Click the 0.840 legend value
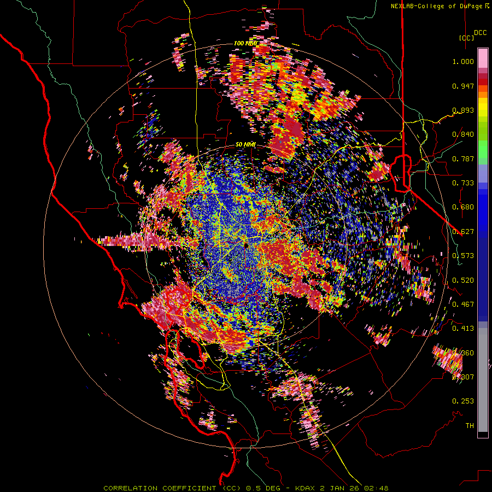Image resolution: width=492 pixels, height=492 pixels. 463,134
